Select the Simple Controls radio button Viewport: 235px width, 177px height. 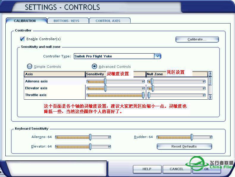pyautogui.click(x=29, y=66)
